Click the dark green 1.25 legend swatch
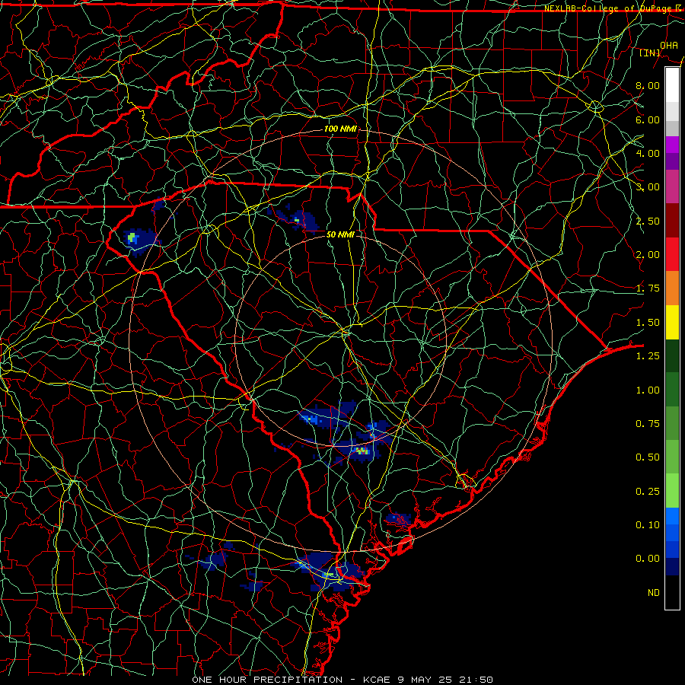This screenshot has width=685, height=685. pyautogui.click(x=672, y=355)
